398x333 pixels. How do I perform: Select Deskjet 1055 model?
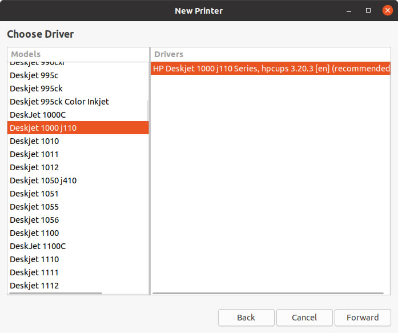coord(78,207)
